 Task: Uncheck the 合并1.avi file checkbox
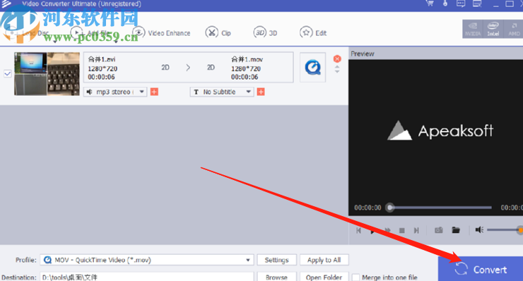click(7, 73)
